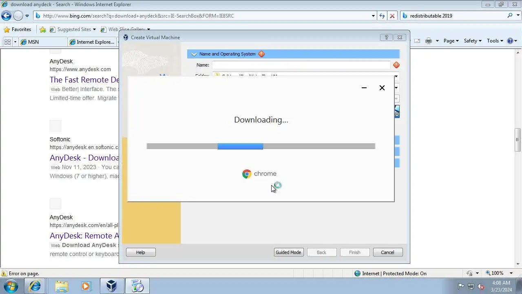Click the red Stop loading icon
The image size is (522, 294).
pyautogui.click(x=392, y=16)
